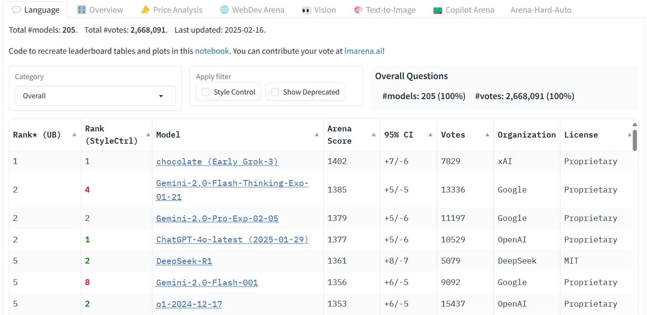Open the Category dropdown set to Overall

point(95,96)
